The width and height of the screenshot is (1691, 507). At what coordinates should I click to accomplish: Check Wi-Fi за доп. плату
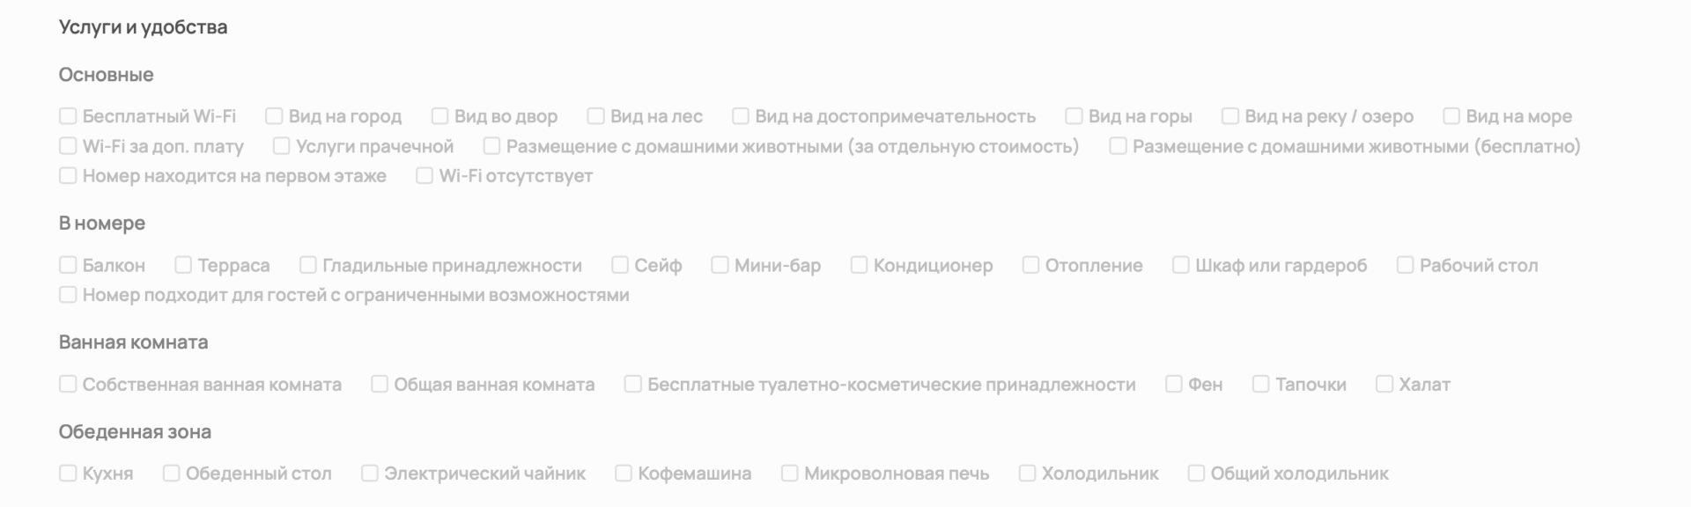point(68,146)
